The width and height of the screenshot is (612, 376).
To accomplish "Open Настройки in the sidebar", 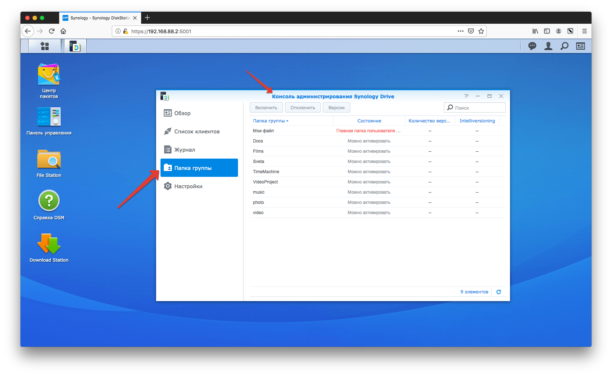I will tap(199, 186).
